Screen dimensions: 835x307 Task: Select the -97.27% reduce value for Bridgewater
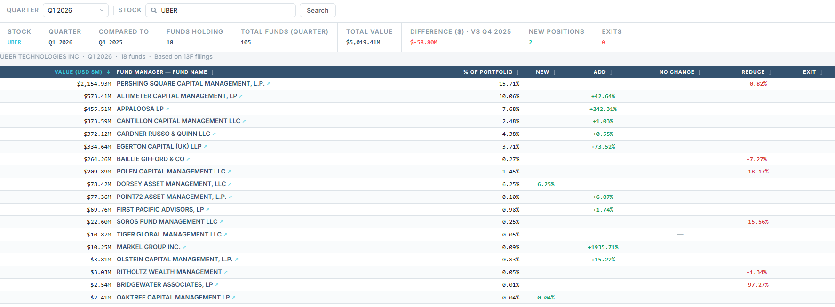(x=756, y=285)
